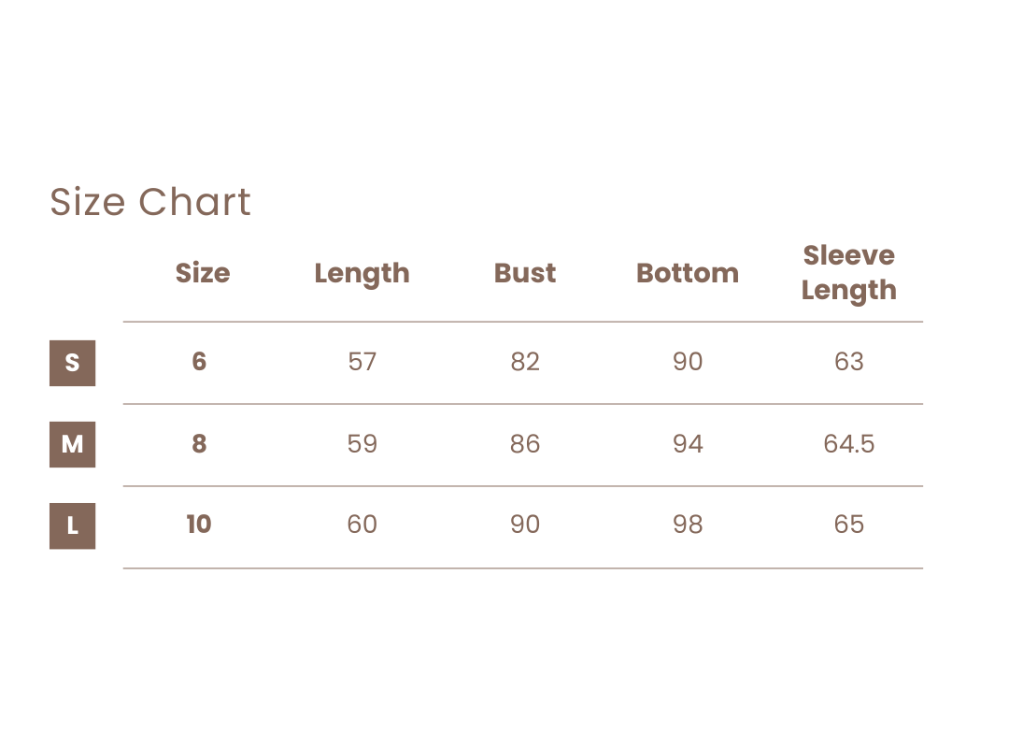Click the Bottom column header
The image size is (1009, 748).
coord(688,273)
